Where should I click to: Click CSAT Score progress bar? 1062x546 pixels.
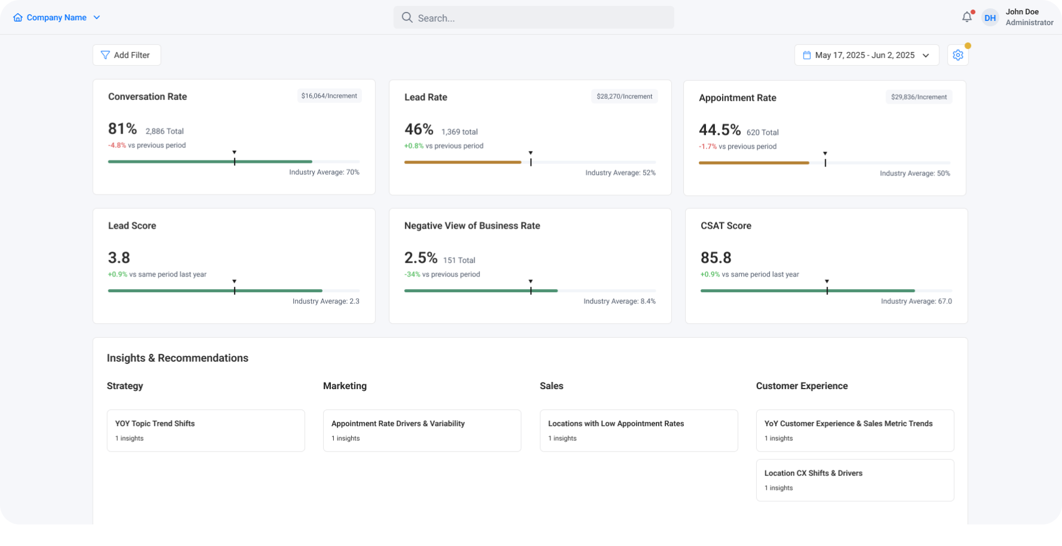coord(826,291)
